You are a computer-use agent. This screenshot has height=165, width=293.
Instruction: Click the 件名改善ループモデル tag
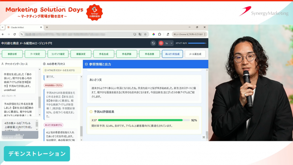tap(54, 85)
